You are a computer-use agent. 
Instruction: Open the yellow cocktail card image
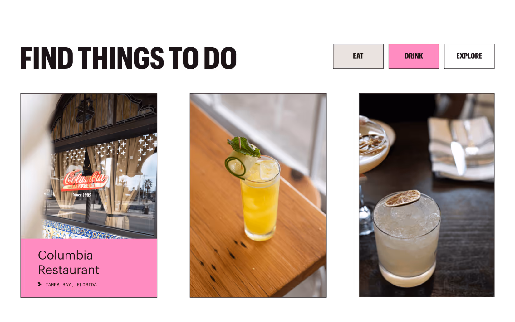(258, 195)
